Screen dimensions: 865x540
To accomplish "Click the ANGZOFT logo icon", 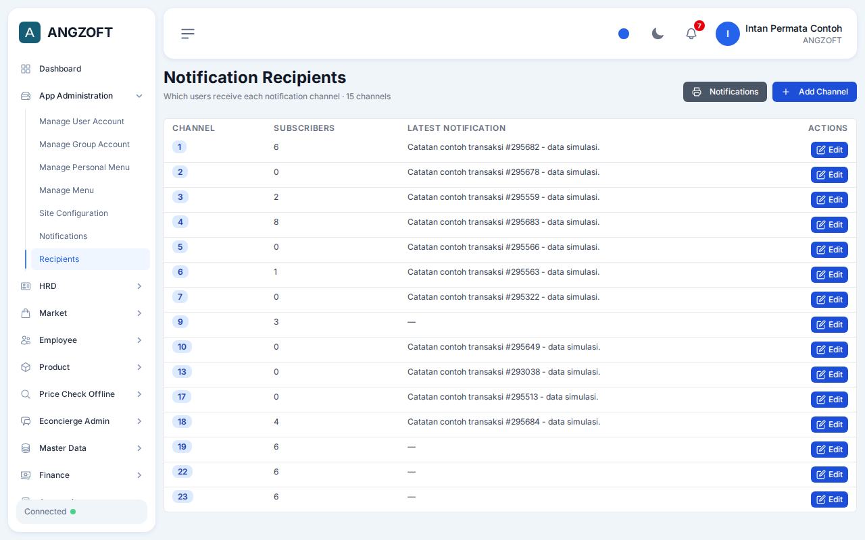I will pyautogui.click(x=30, y=32).
